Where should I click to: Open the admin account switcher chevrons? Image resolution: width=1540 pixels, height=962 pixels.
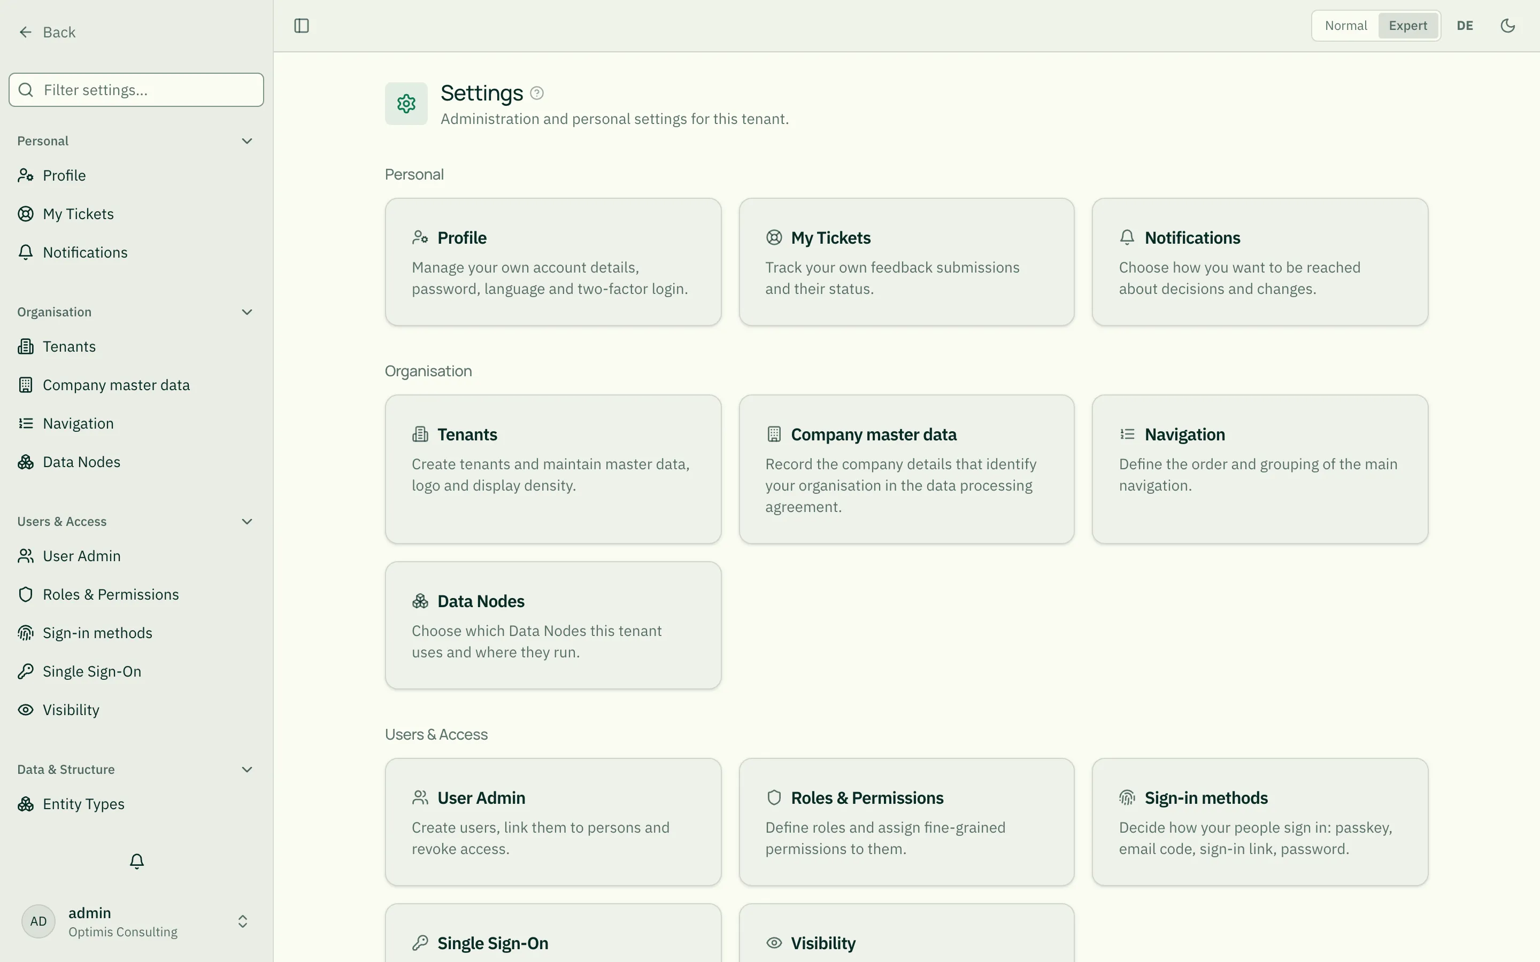[x=242, y=921]
